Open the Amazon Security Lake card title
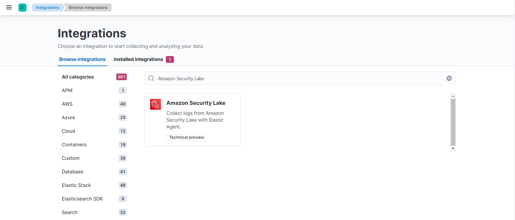Screen dimensions: 515x220 (196, 103)
